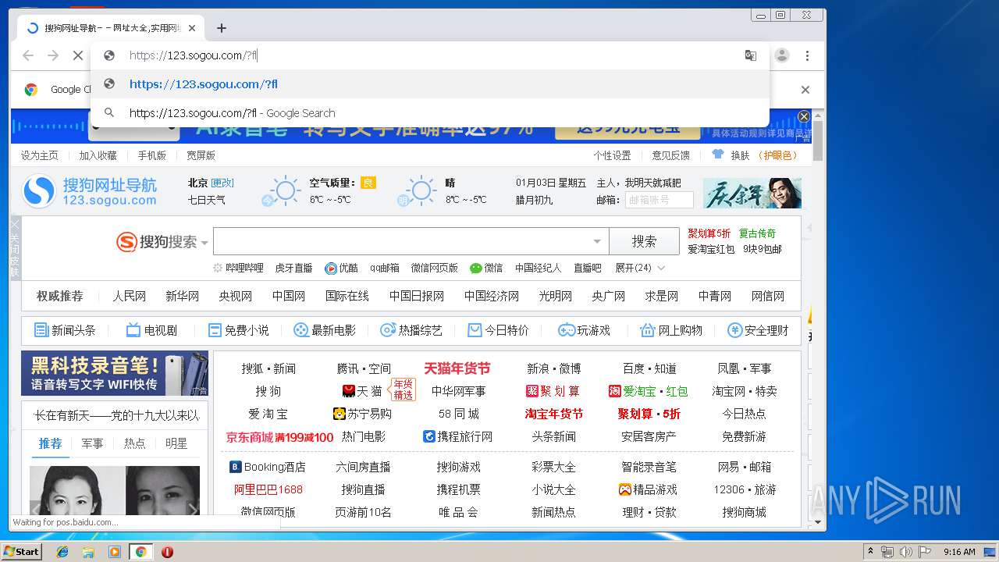The image size is (999, 562).
Task: Open Chrome profile avatar icon
Action: (782, 55)
